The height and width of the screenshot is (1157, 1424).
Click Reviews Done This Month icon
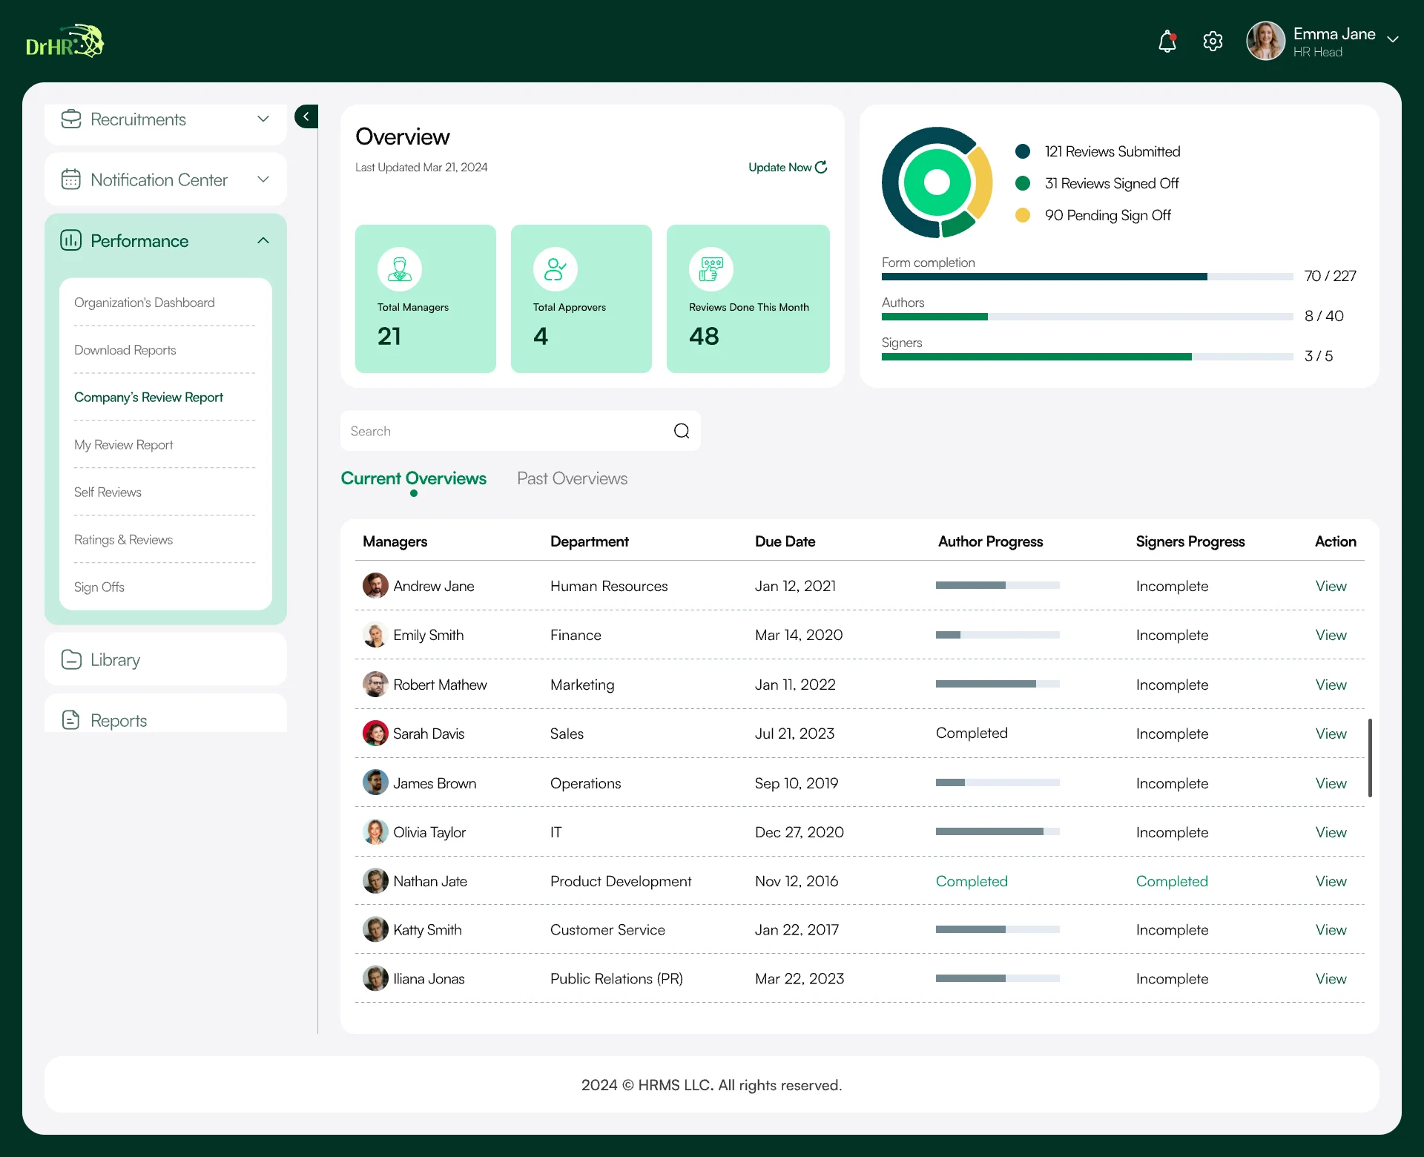(711, 269)
